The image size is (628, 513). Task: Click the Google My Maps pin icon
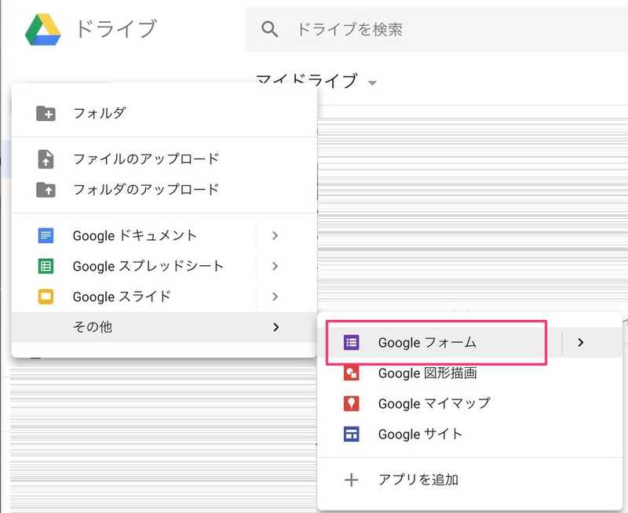pyautogui.click(x=351, y=403)
